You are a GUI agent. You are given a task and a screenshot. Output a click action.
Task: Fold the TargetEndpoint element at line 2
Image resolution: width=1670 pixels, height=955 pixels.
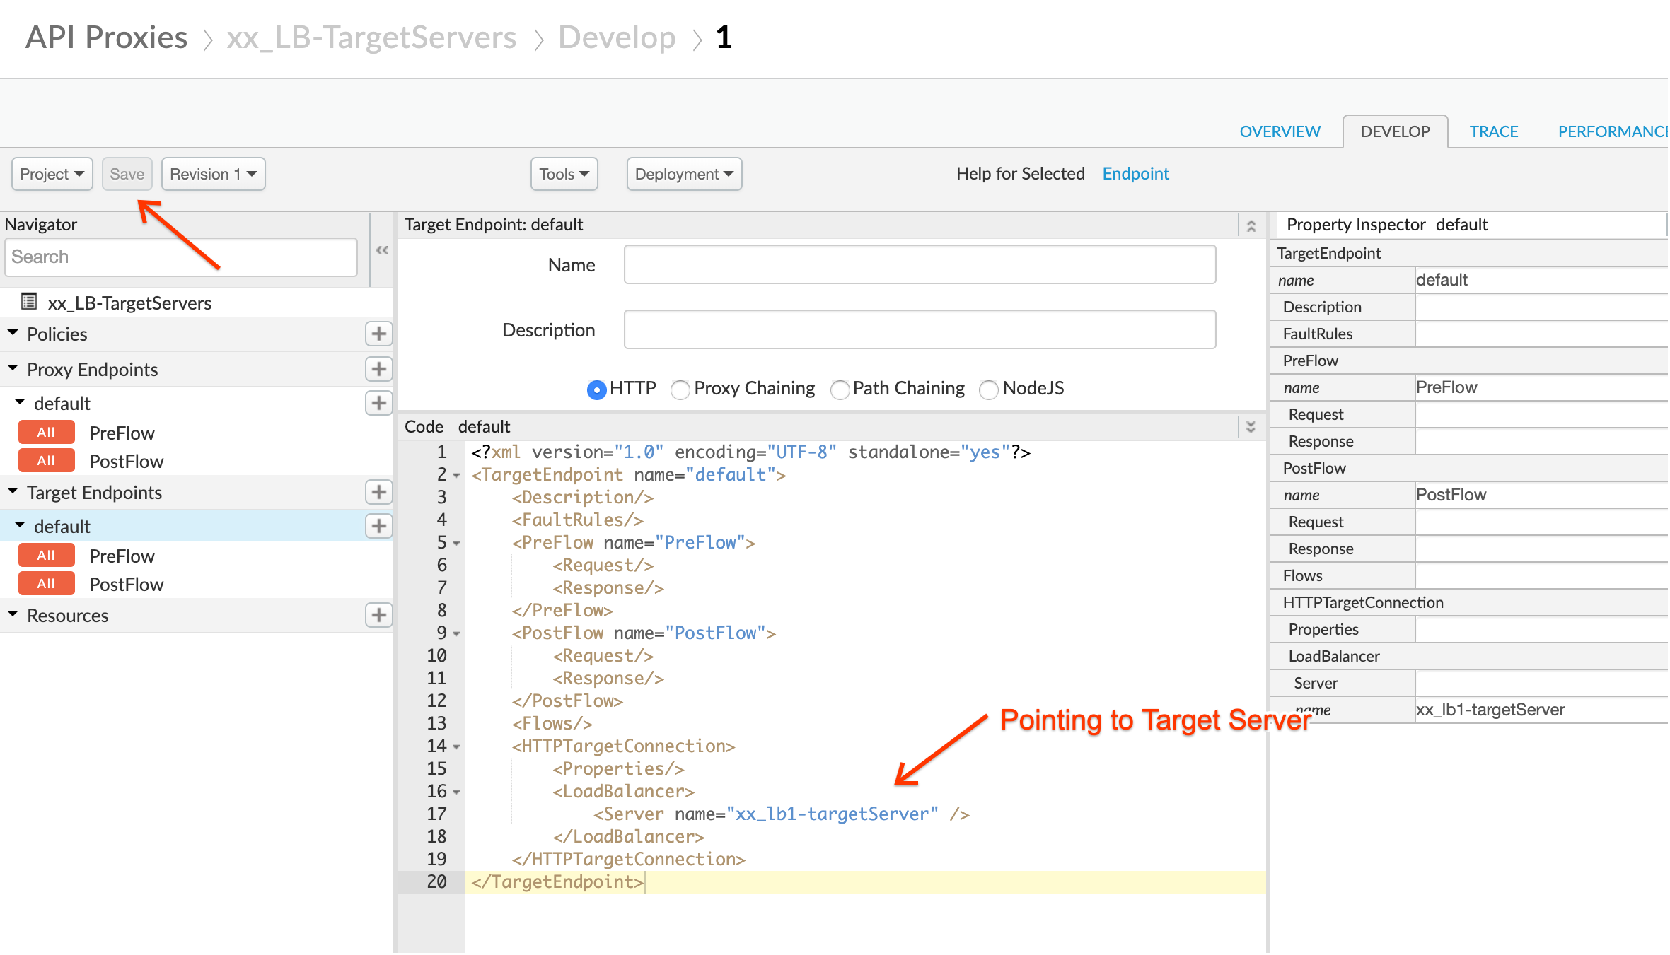(456, 476)
